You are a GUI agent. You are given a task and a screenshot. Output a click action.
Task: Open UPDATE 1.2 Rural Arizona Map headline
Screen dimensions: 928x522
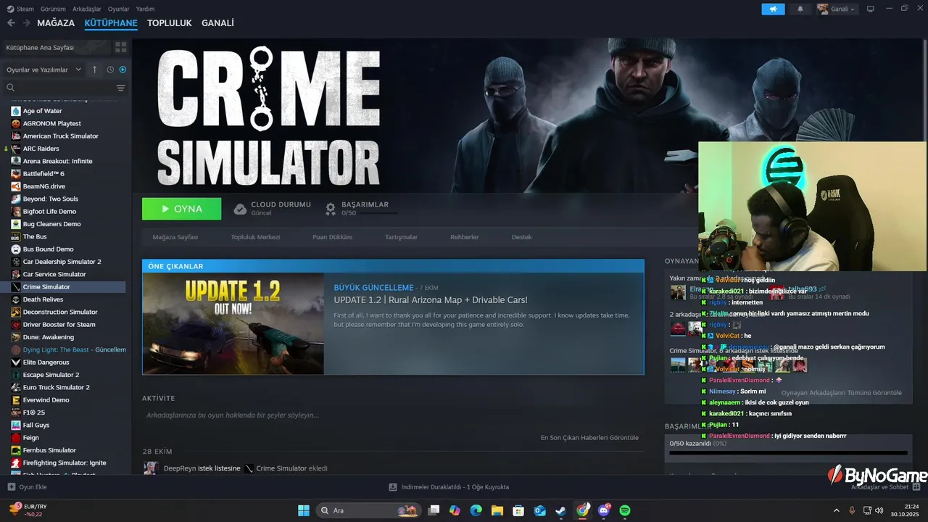click(431, 300)
